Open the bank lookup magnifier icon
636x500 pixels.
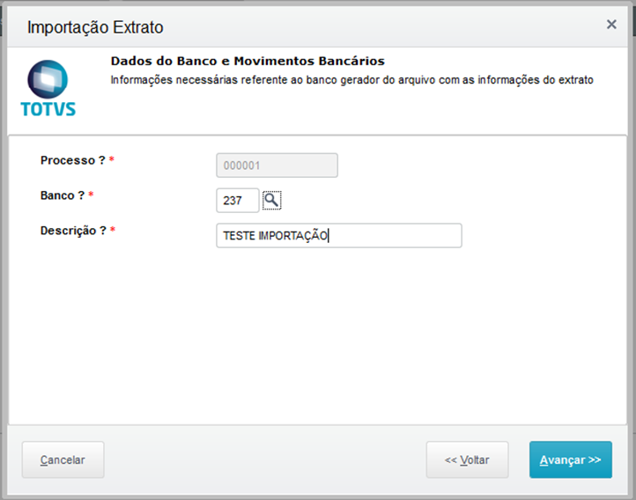click(272, 200)
